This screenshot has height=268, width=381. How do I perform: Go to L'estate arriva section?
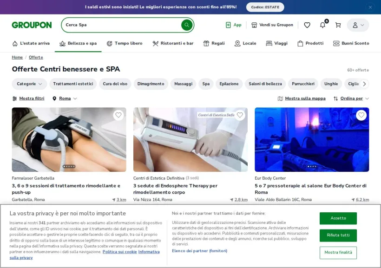(31, 43)
